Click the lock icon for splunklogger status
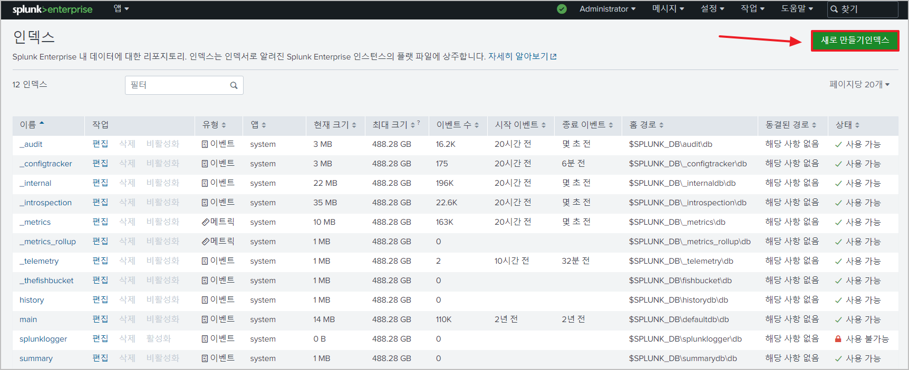 838,339
